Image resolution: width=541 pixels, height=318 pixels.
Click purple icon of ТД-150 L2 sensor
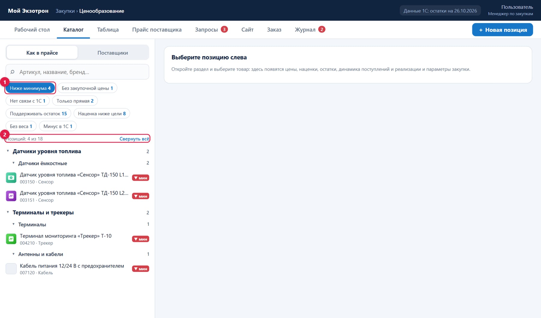tap(11, 196)
